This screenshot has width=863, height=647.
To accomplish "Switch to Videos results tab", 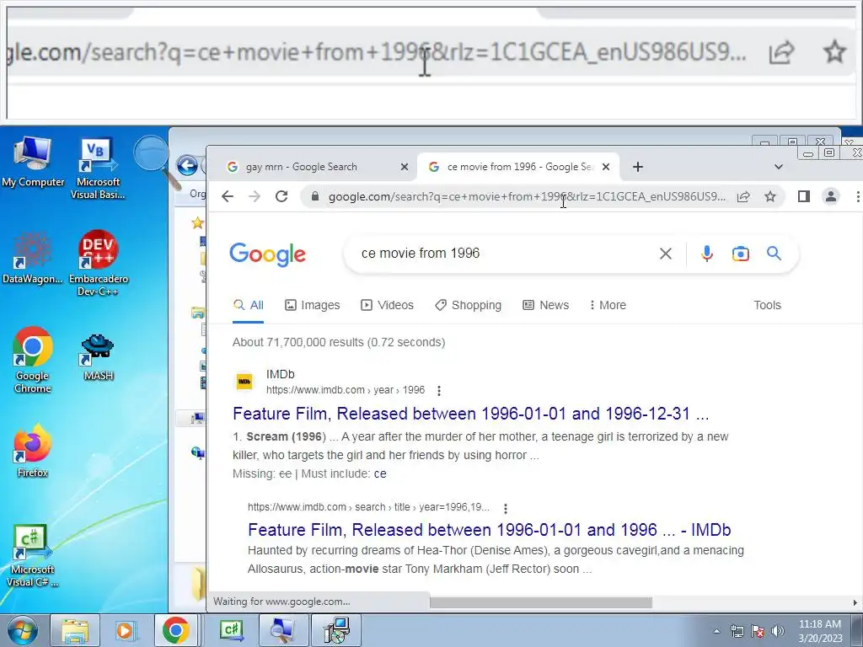I will 387,305.
